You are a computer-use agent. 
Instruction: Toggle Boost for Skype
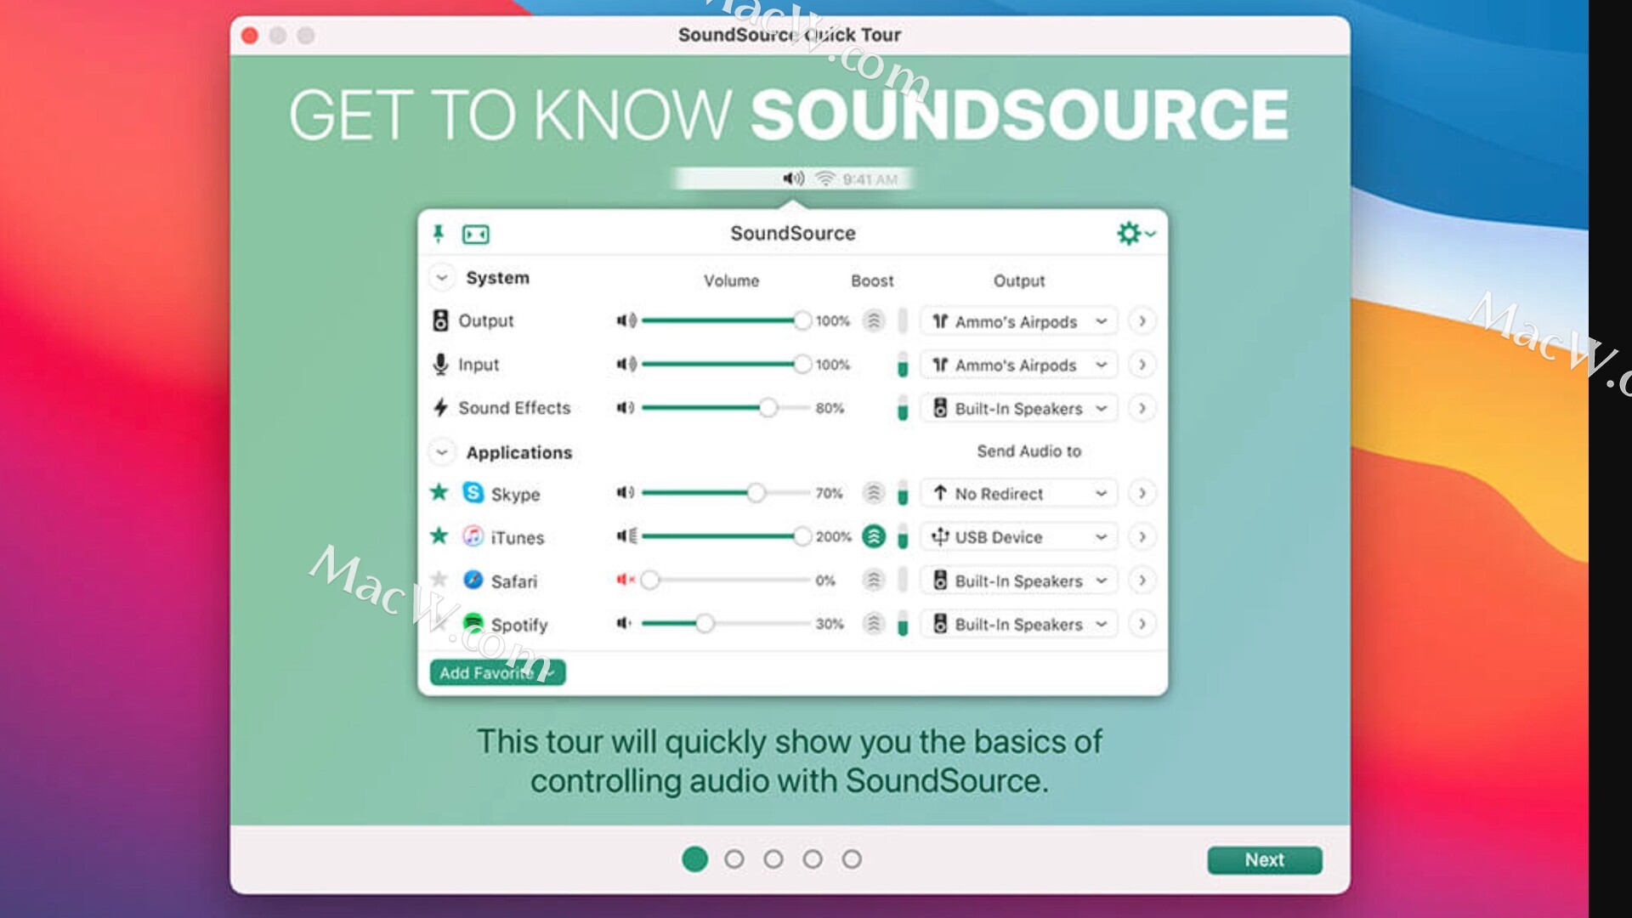[x=874, y=493]
